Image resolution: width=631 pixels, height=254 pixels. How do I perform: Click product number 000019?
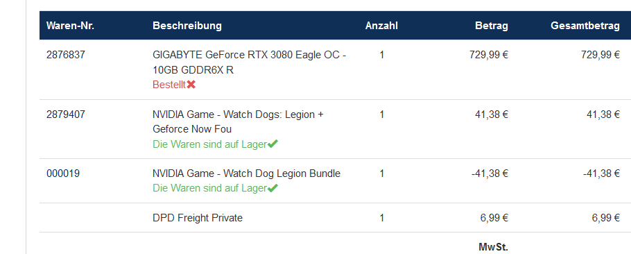(63, 173)
